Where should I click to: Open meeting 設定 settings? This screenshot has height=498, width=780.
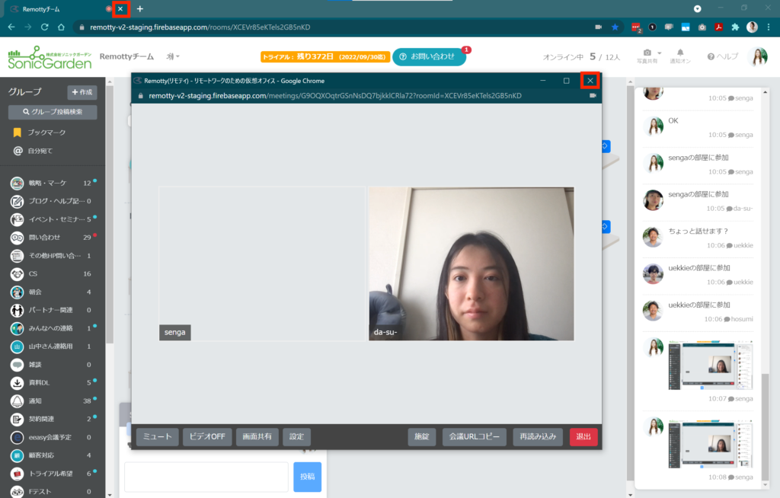pos(296,437)
